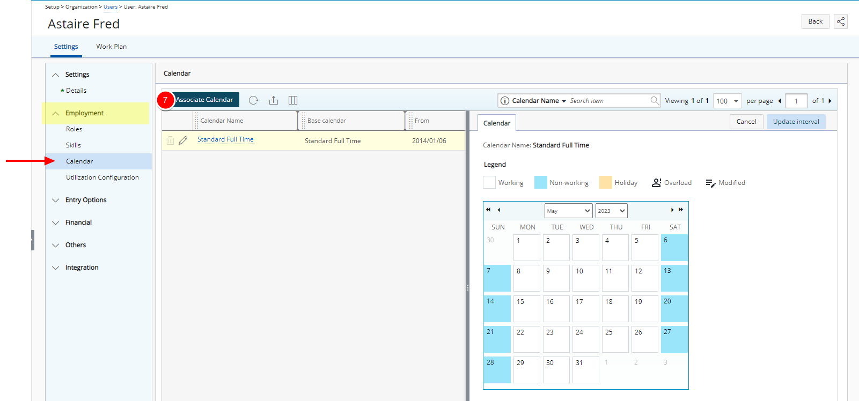Image resolution: width=859 pixels, height=401 pixels.
Task: Expand the Integration section
Action: (56, 268)
